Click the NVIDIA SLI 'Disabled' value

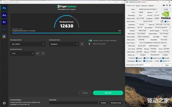[143, 55]
